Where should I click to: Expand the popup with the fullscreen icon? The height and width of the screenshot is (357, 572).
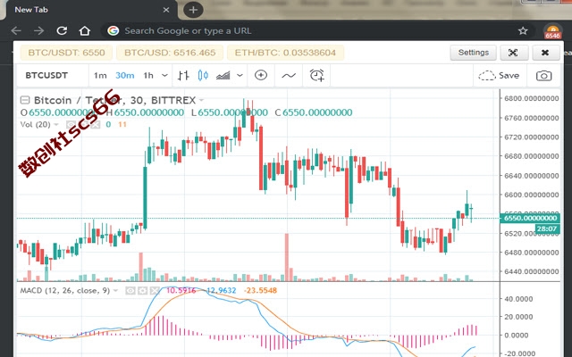tap(513, 53)
